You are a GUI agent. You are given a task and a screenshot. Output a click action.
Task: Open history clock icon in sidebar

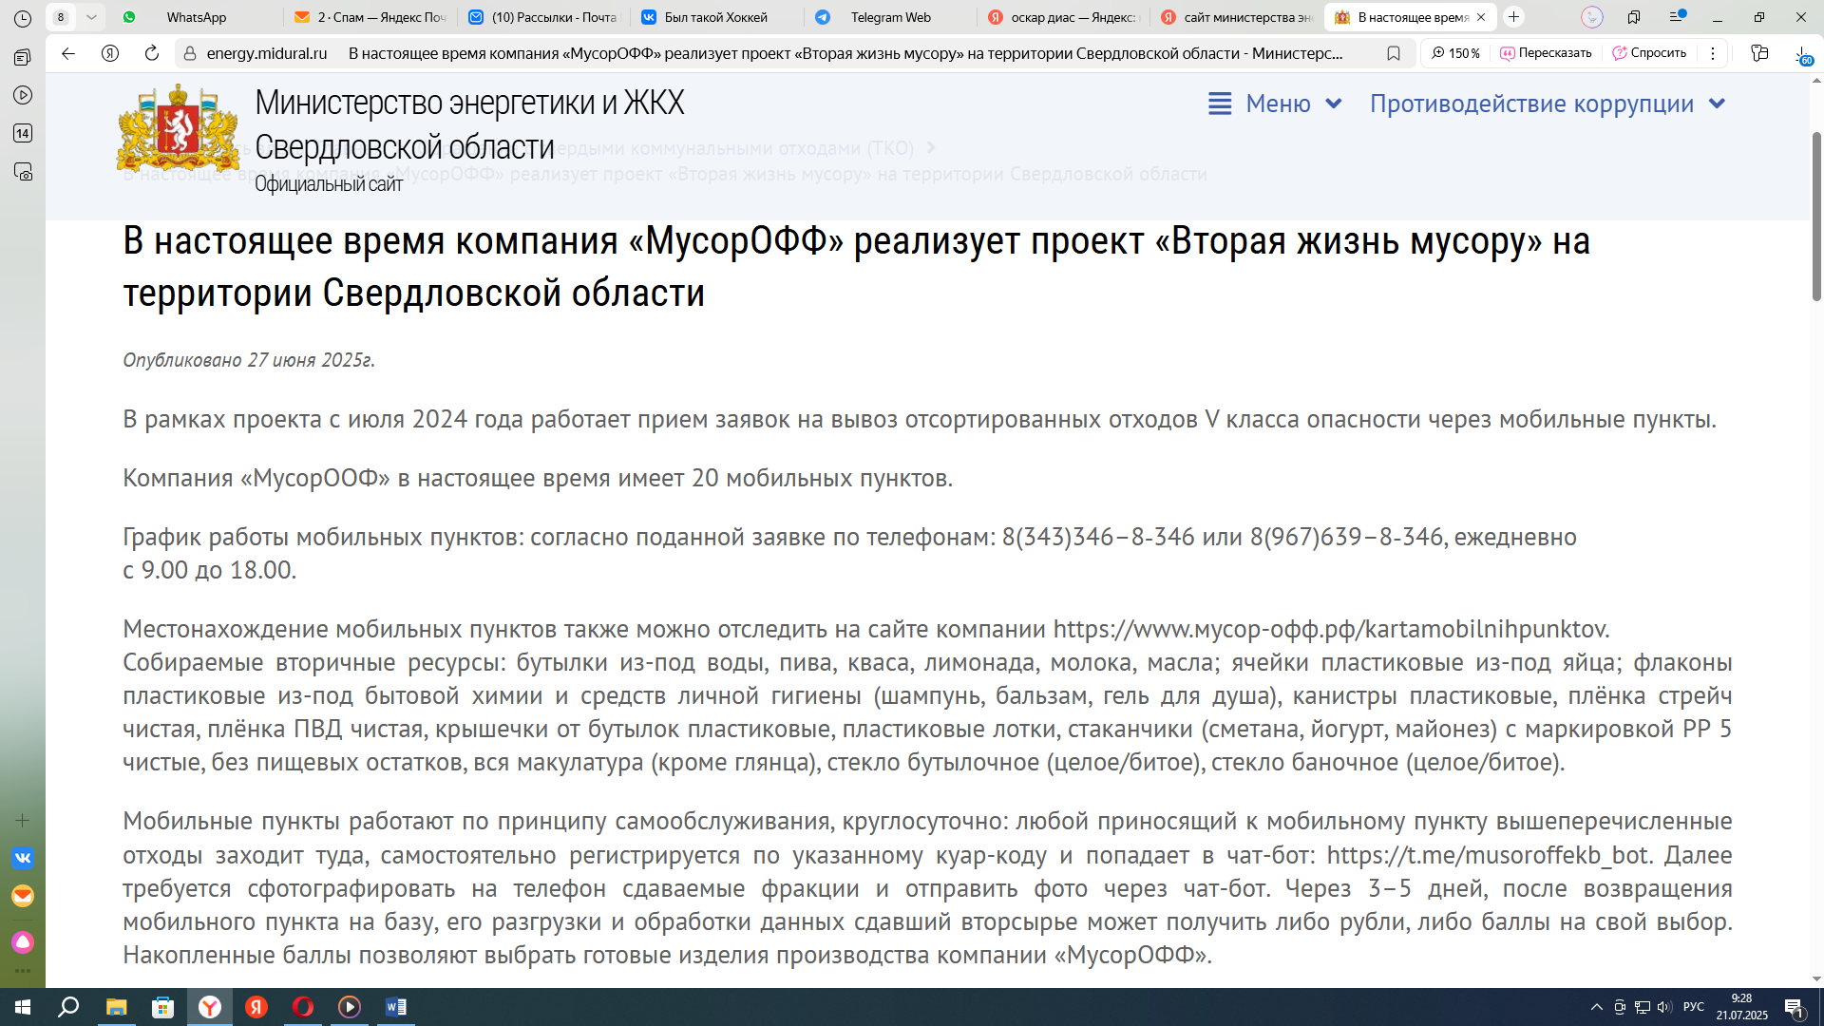pyautogui.click(x=23, y=18)
